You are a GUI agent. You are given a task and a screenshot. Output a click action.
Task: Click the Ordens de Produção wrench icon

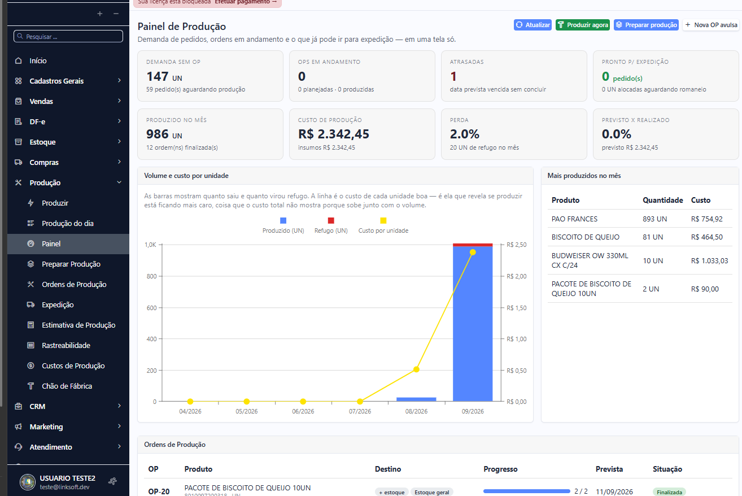point(30,284)
